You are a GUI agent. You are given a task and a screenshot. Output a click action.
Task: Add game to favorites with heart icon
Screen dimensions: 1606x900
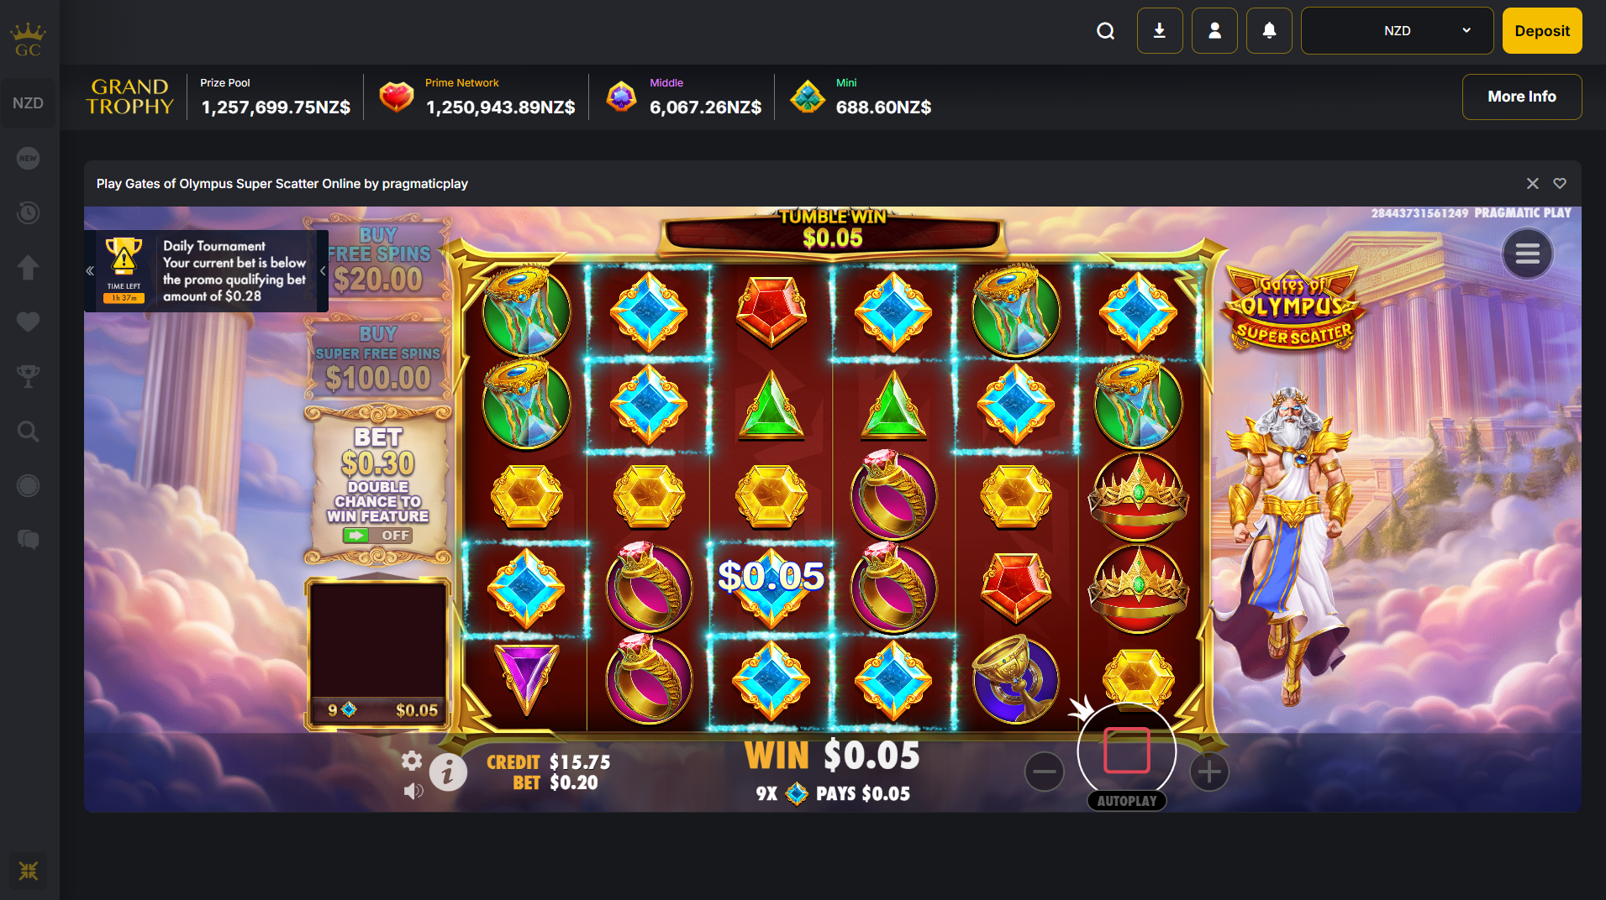[x=1560, y=183]
